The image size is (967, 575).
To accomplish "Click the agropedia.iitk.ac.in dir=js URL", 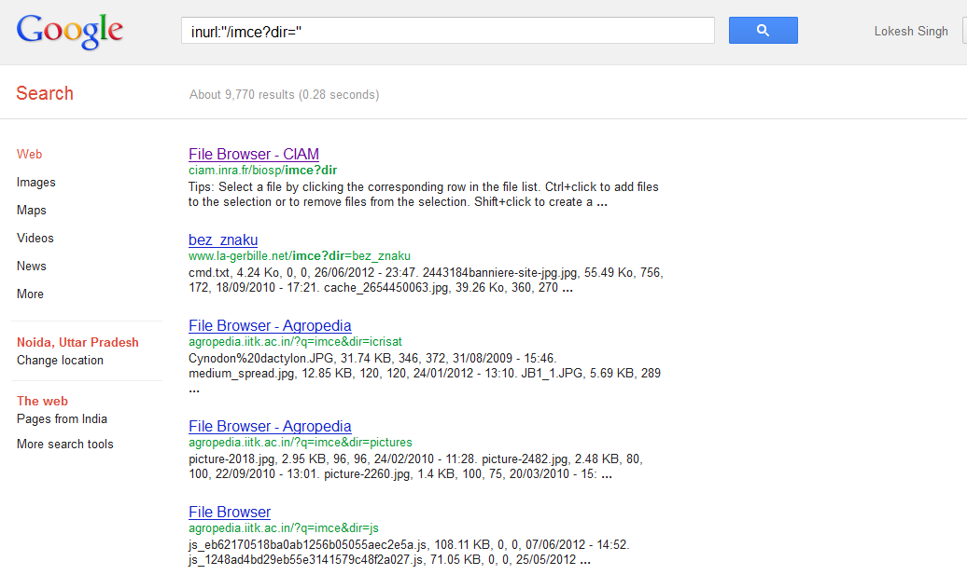I will click(x=284, y=528).
